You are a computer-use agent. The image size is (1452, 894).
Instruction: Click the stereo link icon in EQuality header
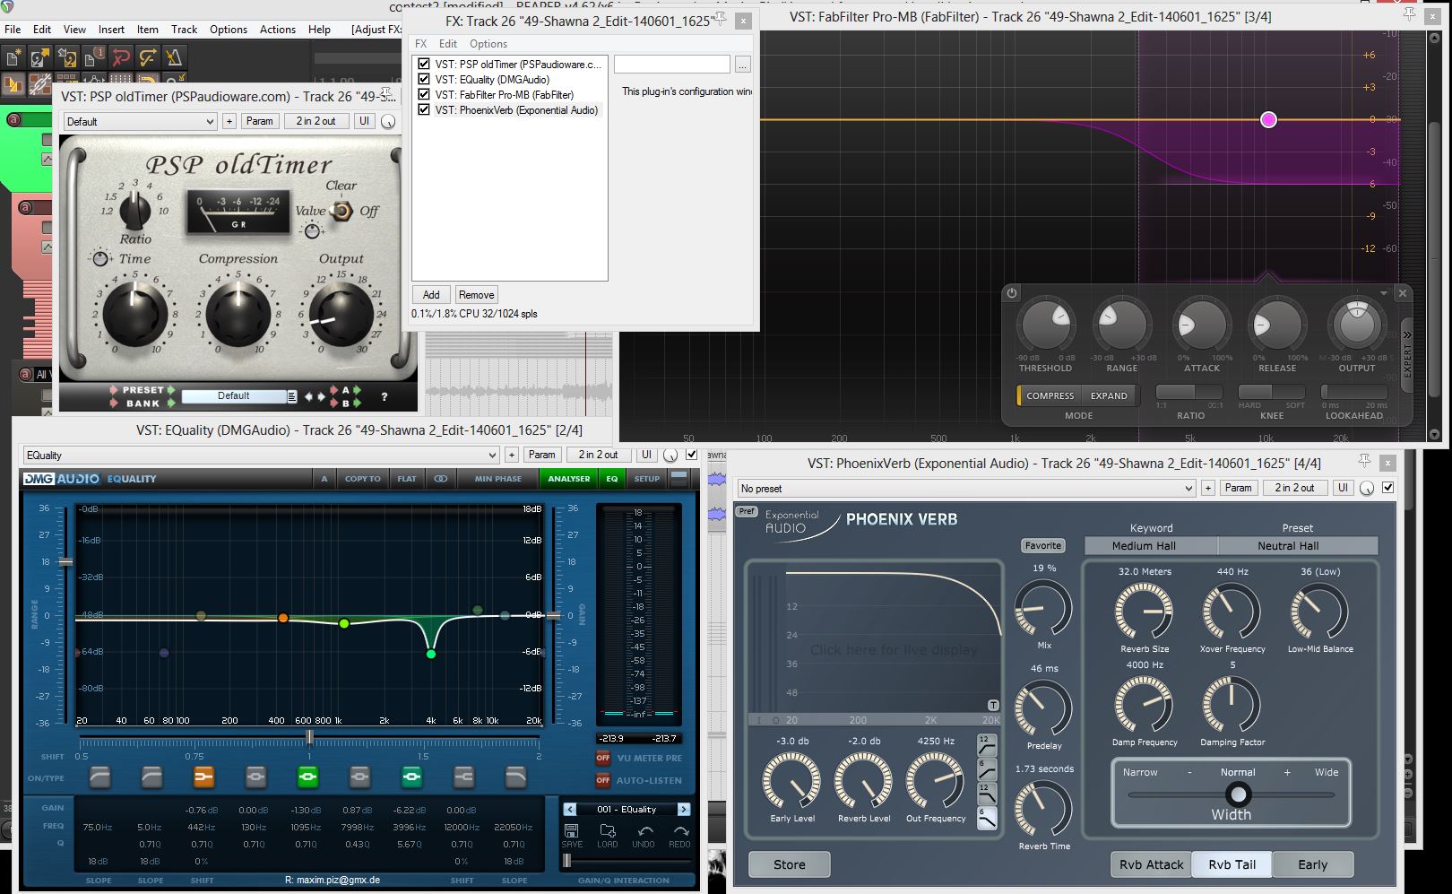click(440, 479)
